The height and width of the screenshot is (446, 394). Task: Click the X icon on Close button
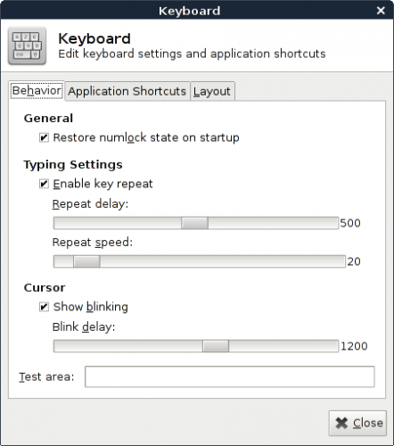[341, 423]
